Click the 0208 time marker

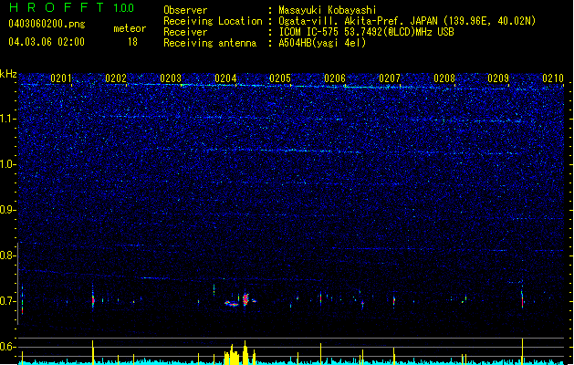(x=444, y=78)
